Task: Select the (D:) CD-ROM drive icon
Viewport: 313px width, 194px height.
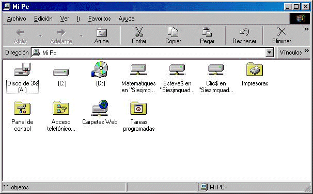Action: tap(100, 69)
